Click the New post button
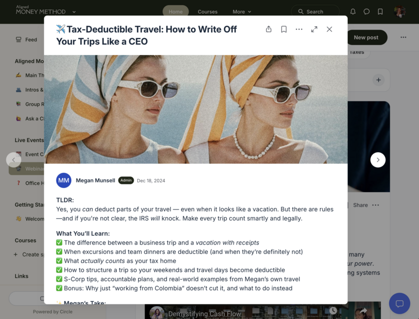The image size is (419, 319). pyautogui.click(x=366, y=38)
